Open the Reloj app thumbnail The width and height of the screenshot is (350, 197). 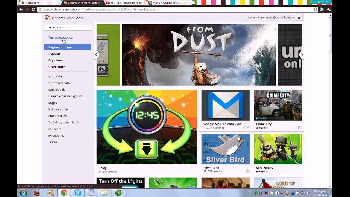(147, 127)
